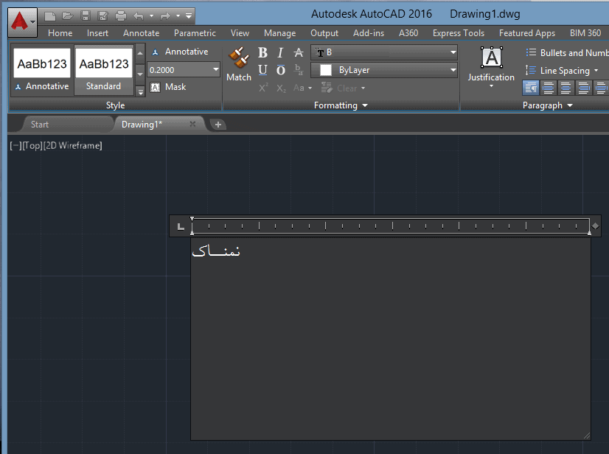609x454 pixels.
Task: Open the AutoCAD application menu
Action: (x=23, y=22)
